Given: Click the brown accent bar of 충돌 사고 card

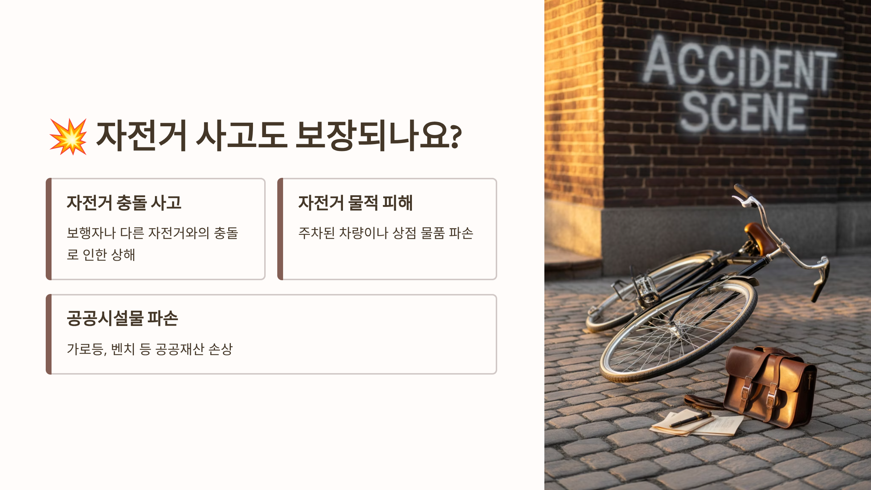Looking at the screenshot, I should point(49,229).
